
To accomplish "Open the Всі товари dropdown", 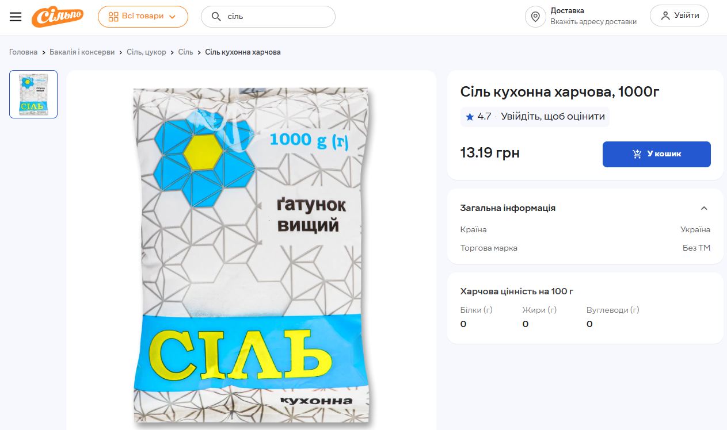I will tap(143, 17).
